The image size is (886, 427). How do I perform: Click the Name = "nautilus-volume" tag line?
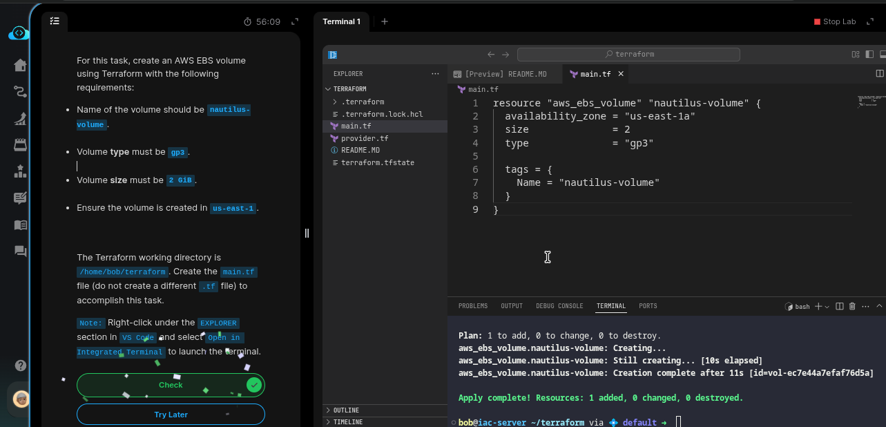(588, 182)
